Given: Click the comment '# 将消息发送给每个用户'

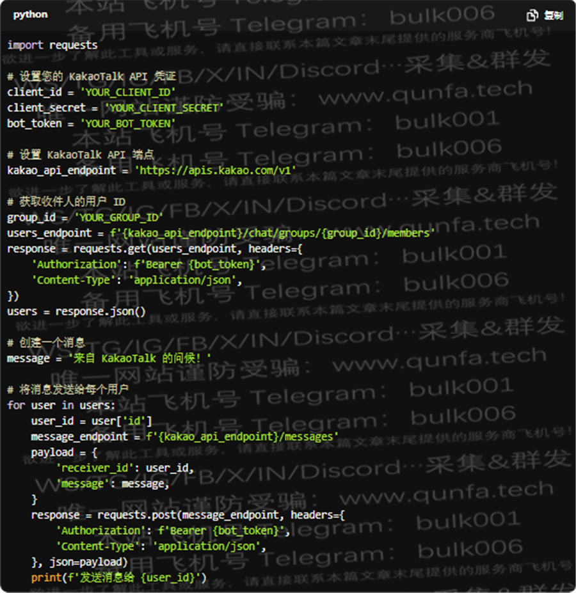Looking at the screenshot, I should 68,390.
